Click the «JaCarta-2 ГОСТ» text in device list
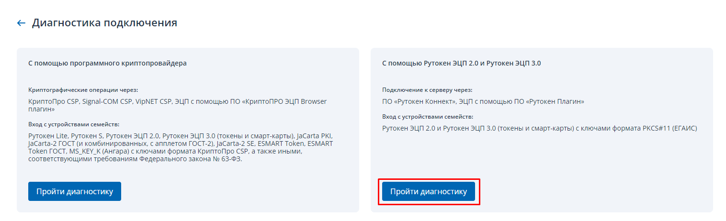The height and width of the screenshot is (221, 726). coord(50,144)
